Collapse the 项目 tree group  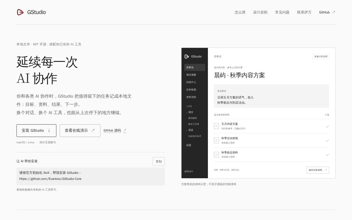coord(190,112)
